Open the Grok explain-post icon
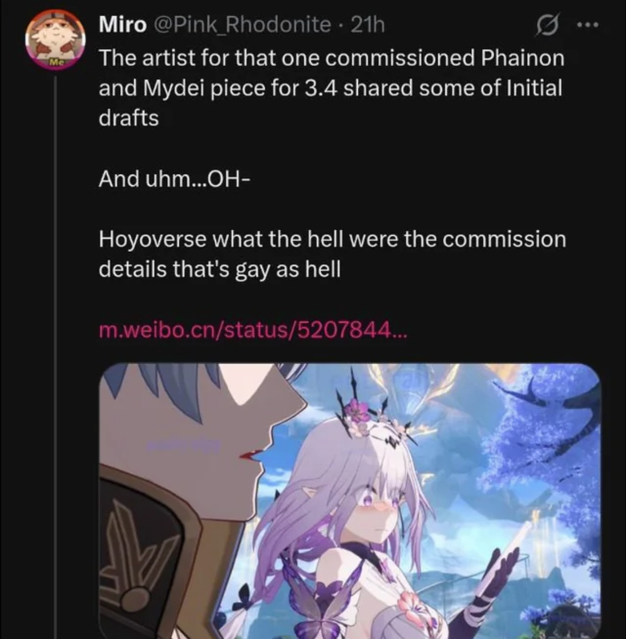Image resolution: width=626 pixels, height=639 pixels. tap(548, 25)
